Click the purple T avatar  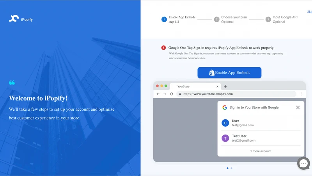point(225,138)
